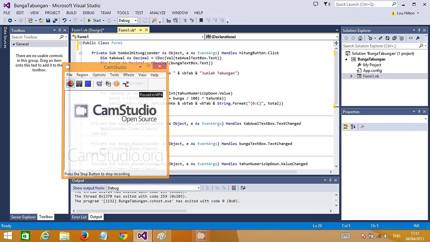Viewport: 430px width, 242px height.
Task: Refresh Solution Explorer
Action: point(387,38)
